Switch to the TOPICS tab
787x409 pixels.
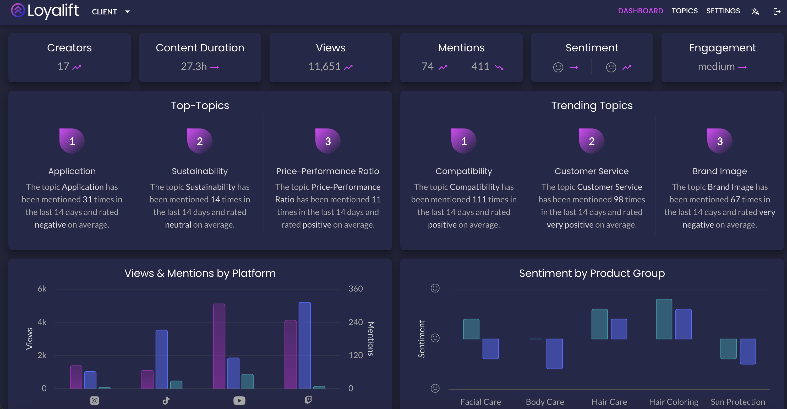coord(685,11)
